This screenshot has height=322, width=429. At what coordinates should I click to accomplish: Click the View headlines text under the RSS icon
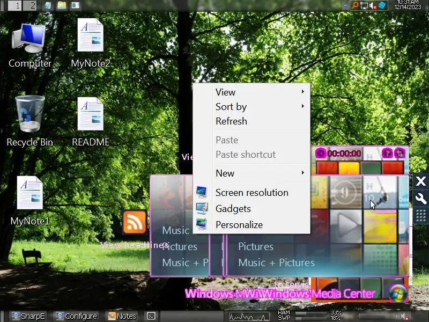coord(134,245)
